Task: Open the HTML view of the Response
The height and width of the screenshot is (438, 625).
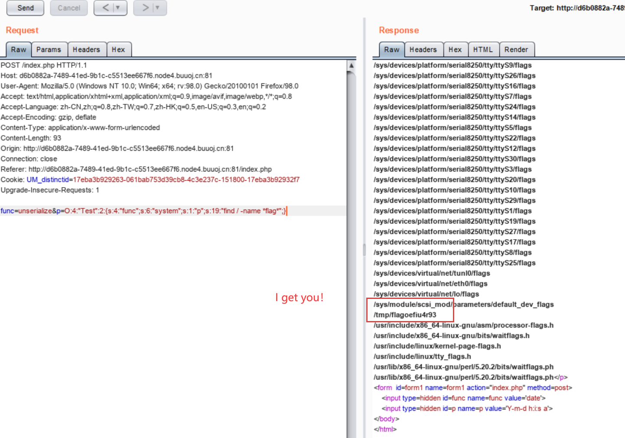Action: (483, 49)
